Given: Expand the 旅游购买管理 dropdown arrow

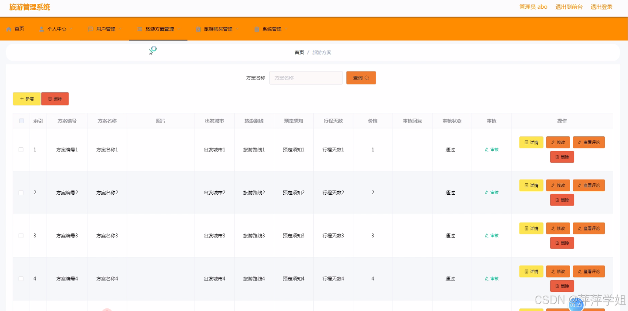Looking at the screenshot, I should [237, 29].
